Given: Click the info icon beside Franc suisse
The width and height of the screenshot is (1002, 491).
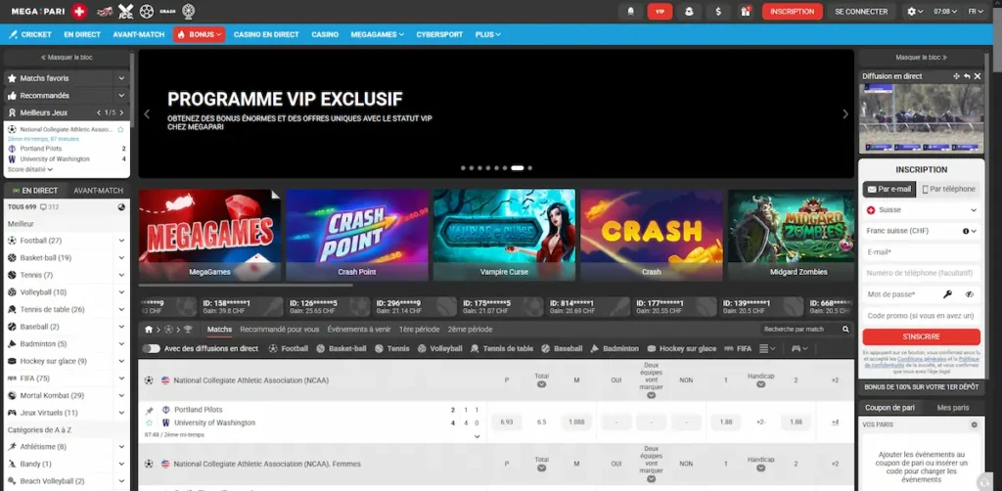Looking at the screenshot, I should [966, 231].
